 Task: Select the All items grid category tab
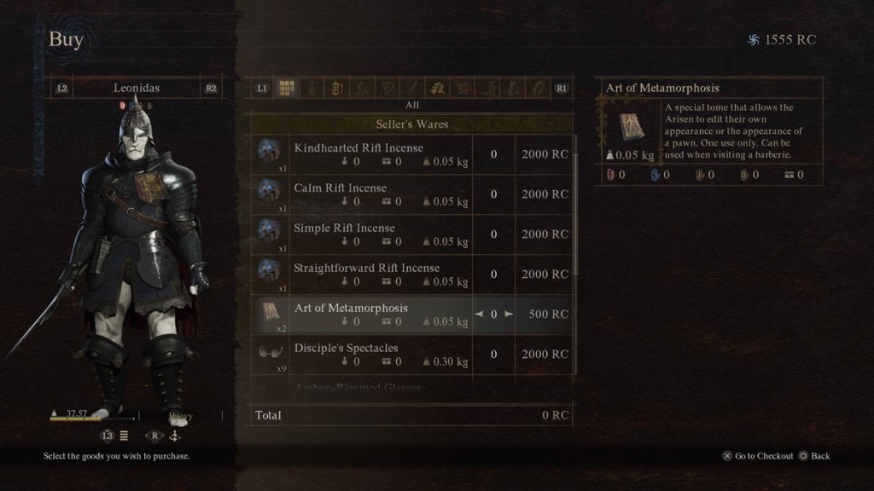tap(287, 88)
